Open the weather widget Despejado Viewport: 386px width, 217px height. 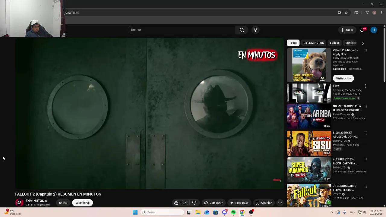point(13,212)
